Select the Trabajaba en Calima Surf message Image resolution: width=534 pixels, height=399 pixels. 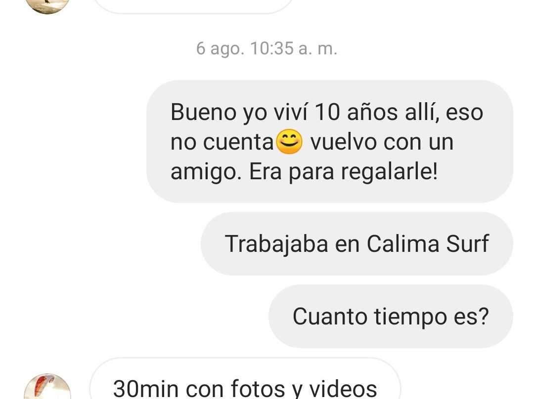[356, 243]
